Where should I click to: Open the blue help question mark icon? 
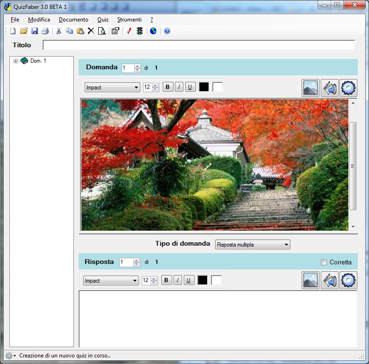click(x=167, y=31)
